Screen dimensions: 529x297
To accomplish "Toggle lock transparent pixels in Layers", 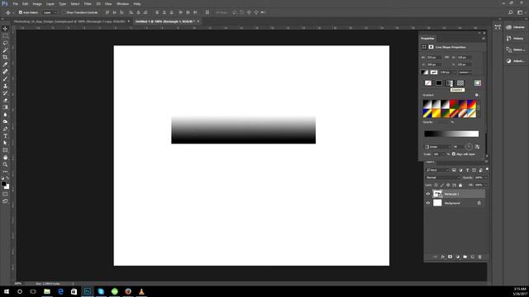I will click(x=436, y=185).
